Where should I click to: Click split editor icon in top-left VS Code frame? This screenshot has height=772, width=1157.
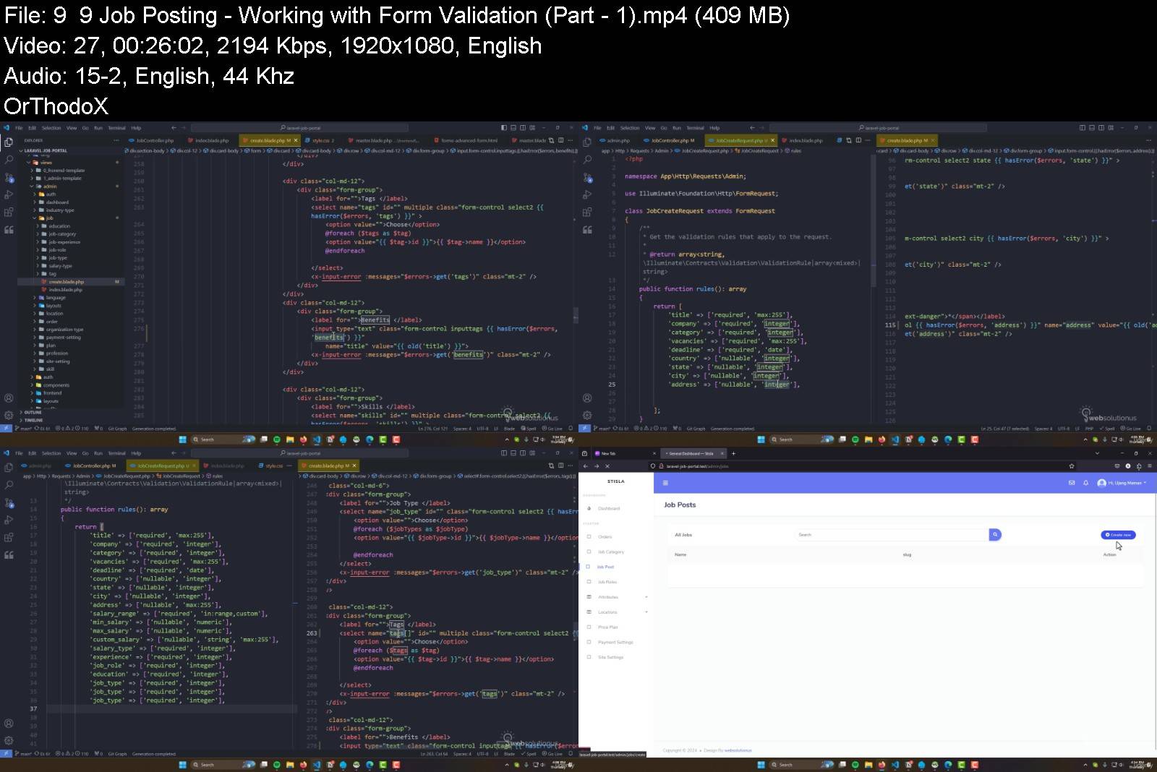[560, 140]
